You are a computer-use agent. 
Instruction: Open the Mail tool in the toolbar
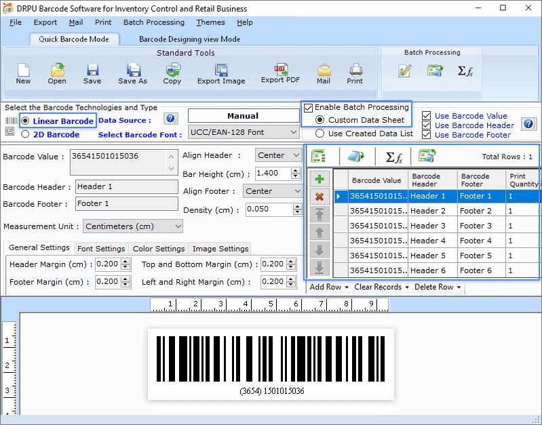coord(324,73)
